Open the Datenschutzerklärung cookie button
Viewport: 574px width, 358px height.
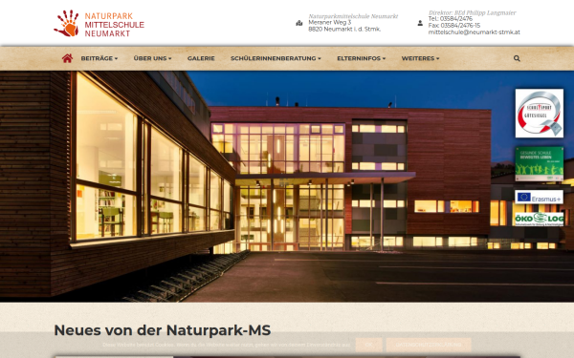(x=429, y=345)
